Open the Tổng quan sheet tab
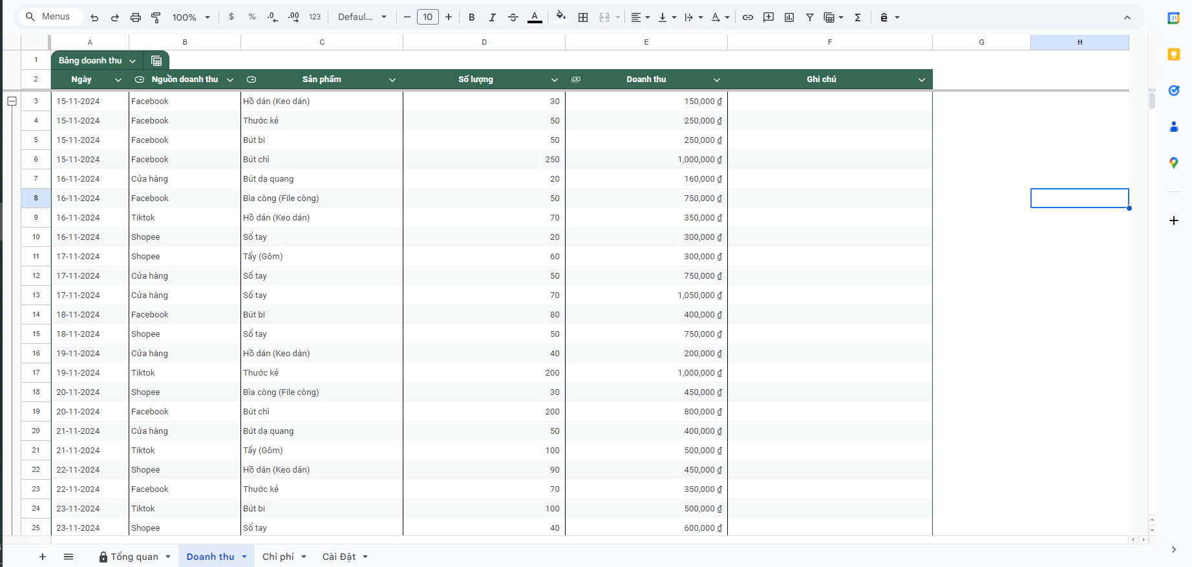 (x=134, y=557)
